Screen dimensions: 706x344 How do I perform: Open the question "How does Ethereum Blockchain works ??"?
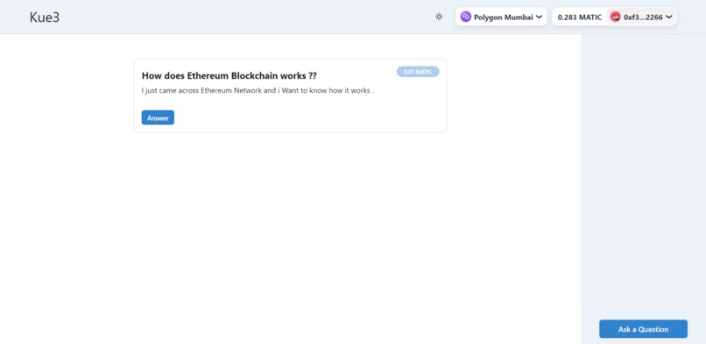tap(229, 75)
